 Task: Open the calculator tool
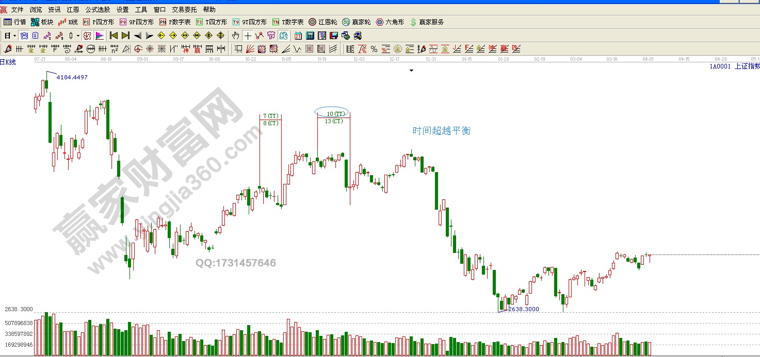[310, 36]
